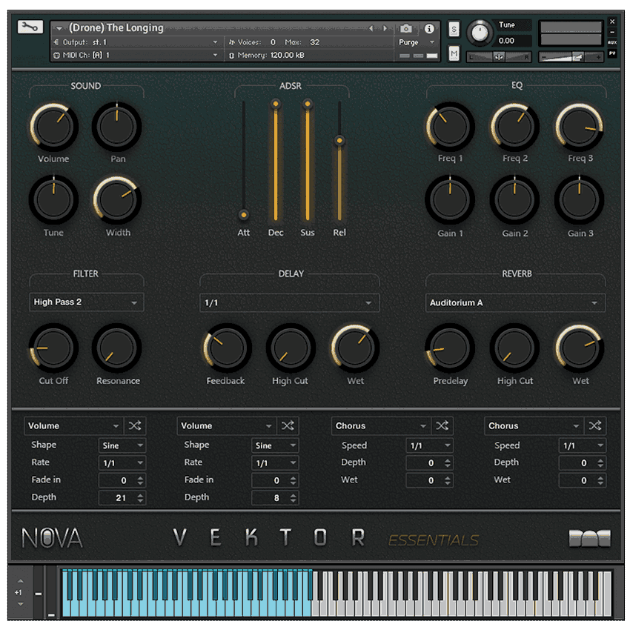Expand the Auditorium A reverb dropdown
The height and width of the screenshot is (630, 630).
514,302
